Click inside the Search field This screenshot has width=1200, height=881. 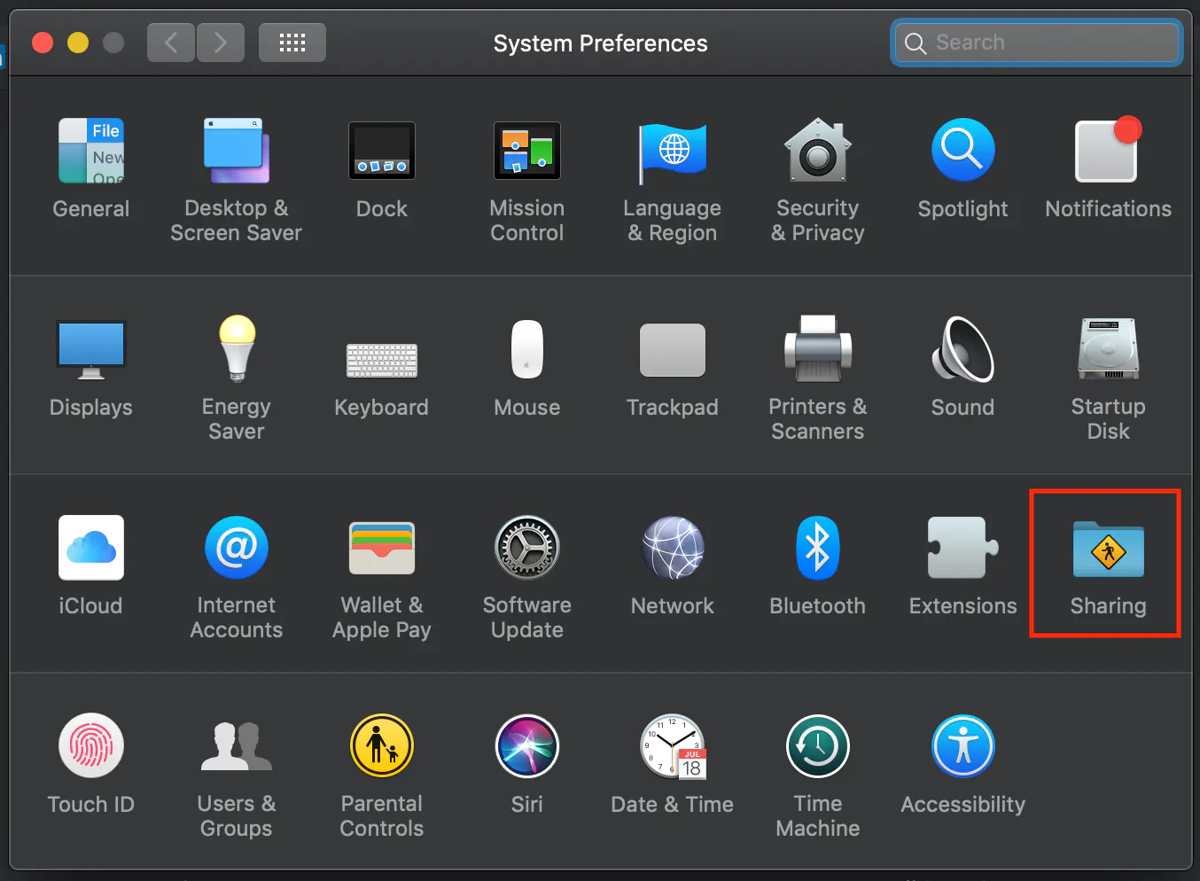[x=1035, y=42]
